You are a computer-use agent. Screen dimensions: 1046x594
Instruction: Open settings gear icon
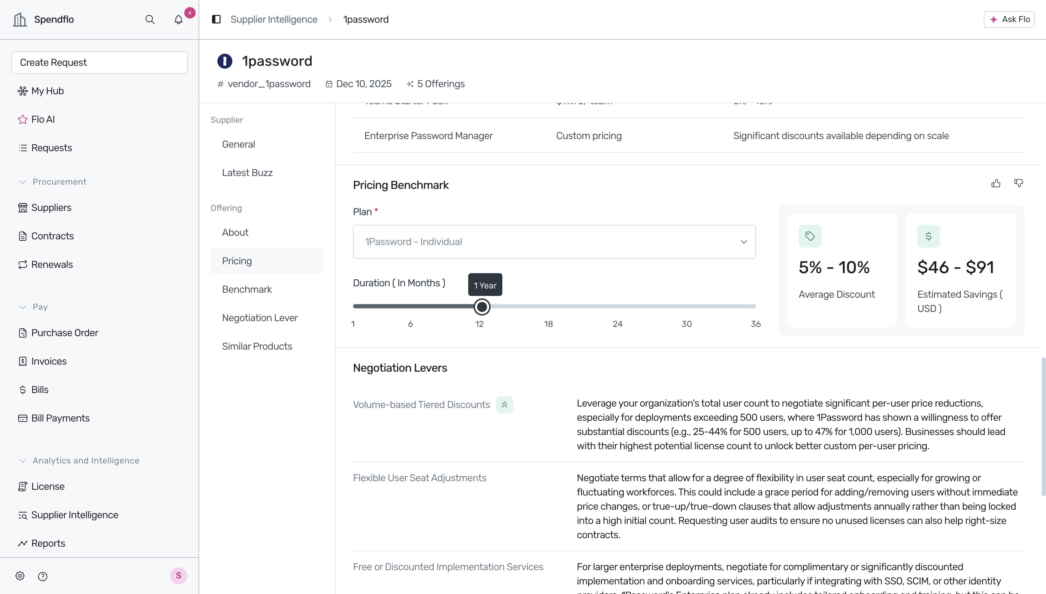click(20, 576)
